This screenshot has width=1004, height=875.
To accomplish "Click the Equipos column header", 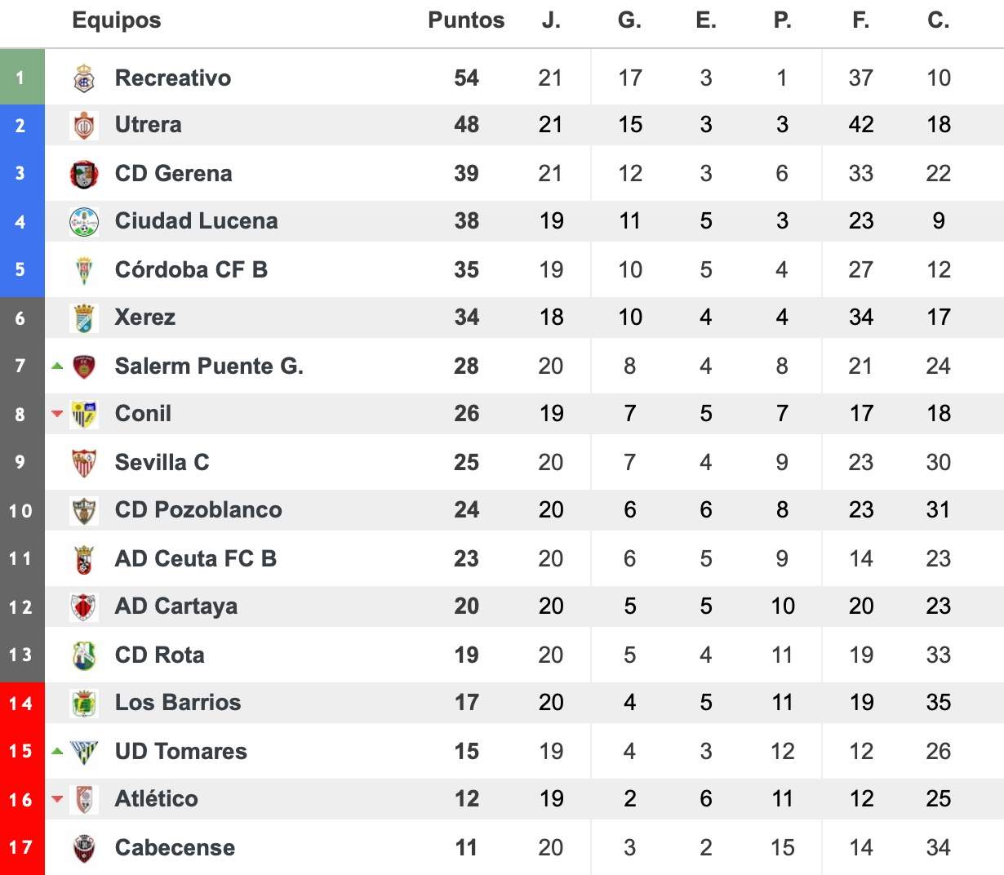I will point(117,20).
